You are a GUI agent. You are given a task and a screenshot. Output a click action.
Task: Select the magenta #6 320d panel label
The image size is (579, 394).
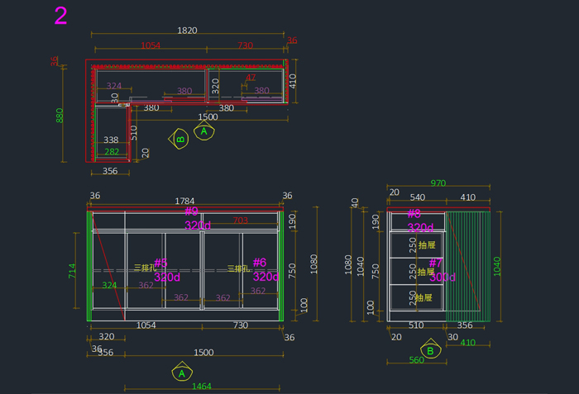point(264,269)
